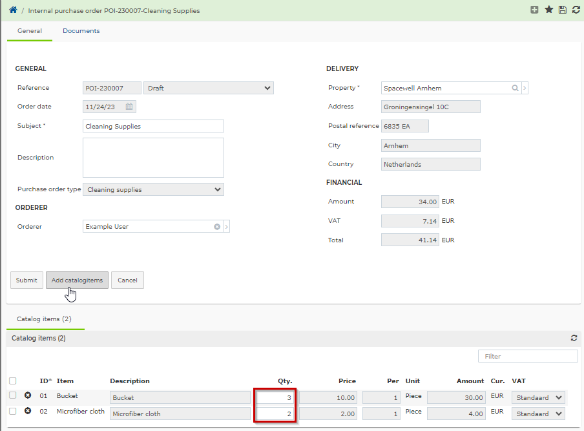The width and height of the screenshot is (584, 431).
Task: Cancel the purchase order
Action: 127,280
